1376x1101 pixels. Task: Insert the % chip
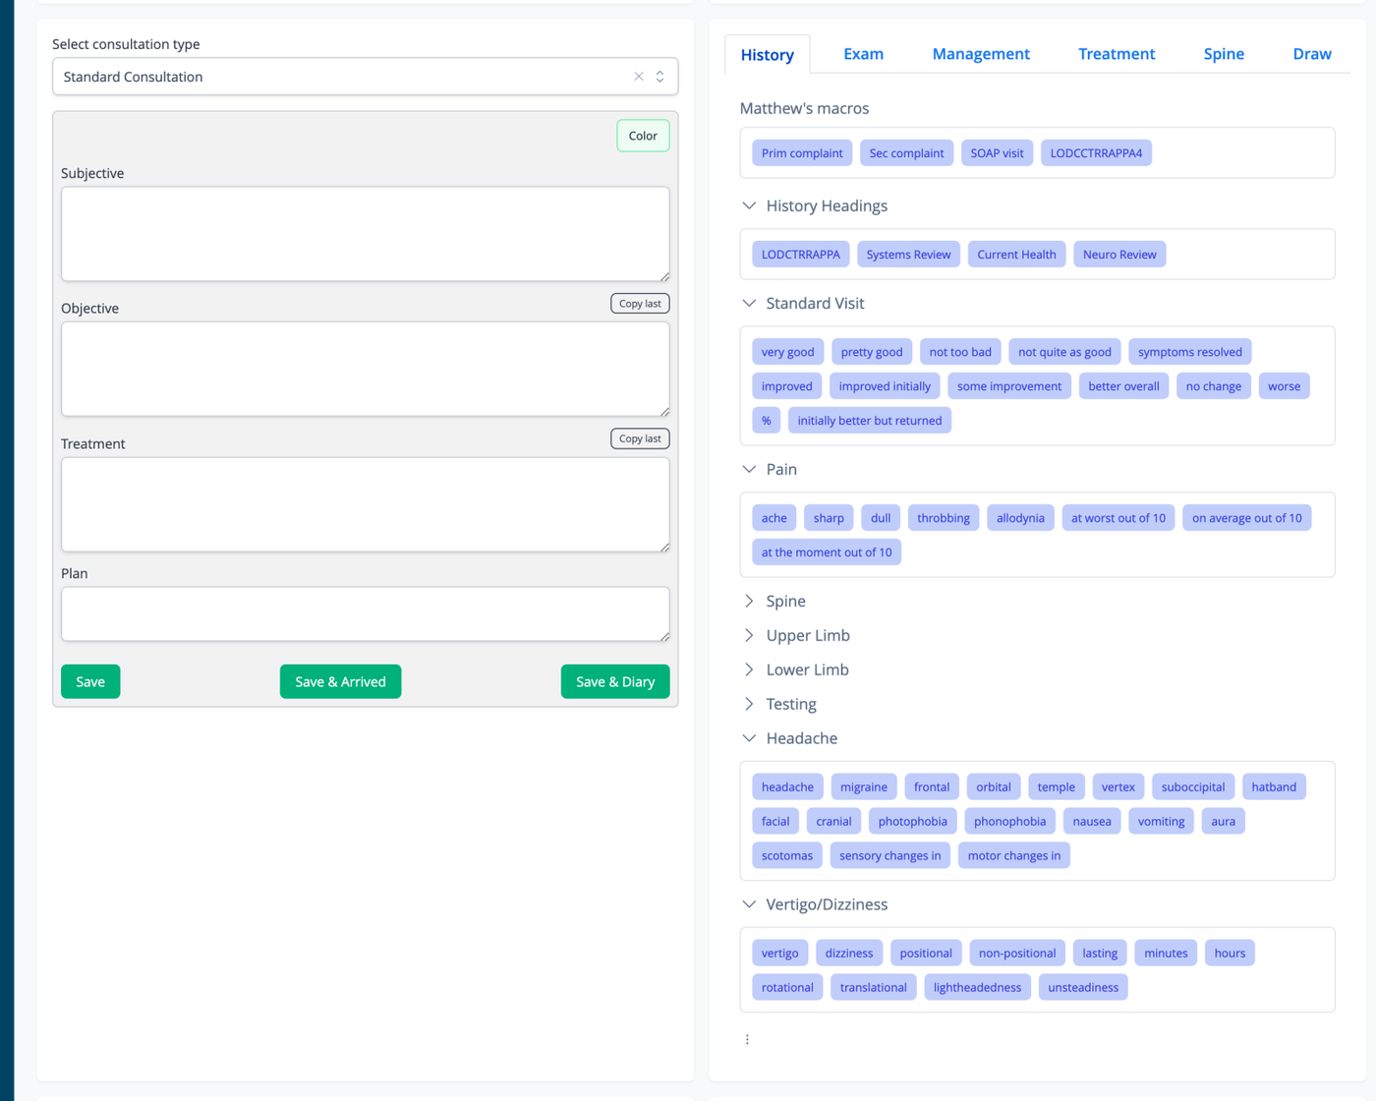[767, 421]
